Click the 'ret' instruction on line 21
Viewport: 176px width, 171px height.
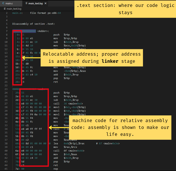click(x=56, y=82)
